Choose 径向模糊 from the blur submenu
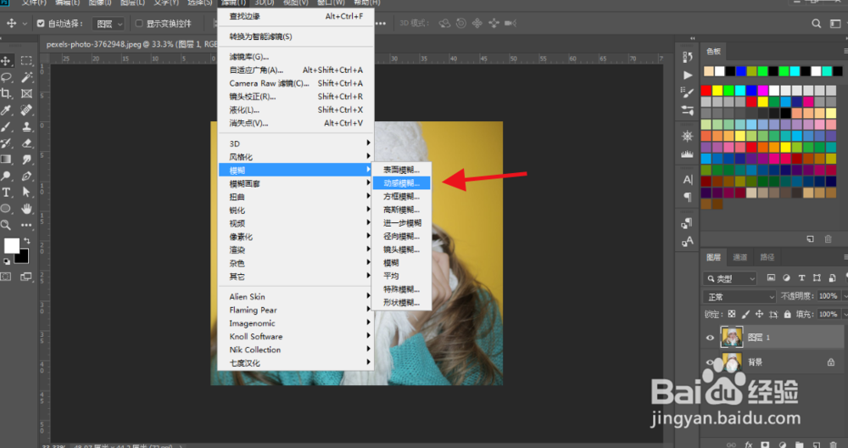The width and height of the screenshot is (848, 448). (401, 237)
